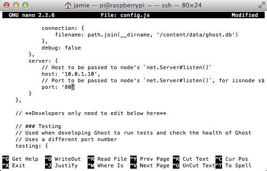Click the fullscreen arrows icon in title bar
The image size is (267, 171).
261,6
